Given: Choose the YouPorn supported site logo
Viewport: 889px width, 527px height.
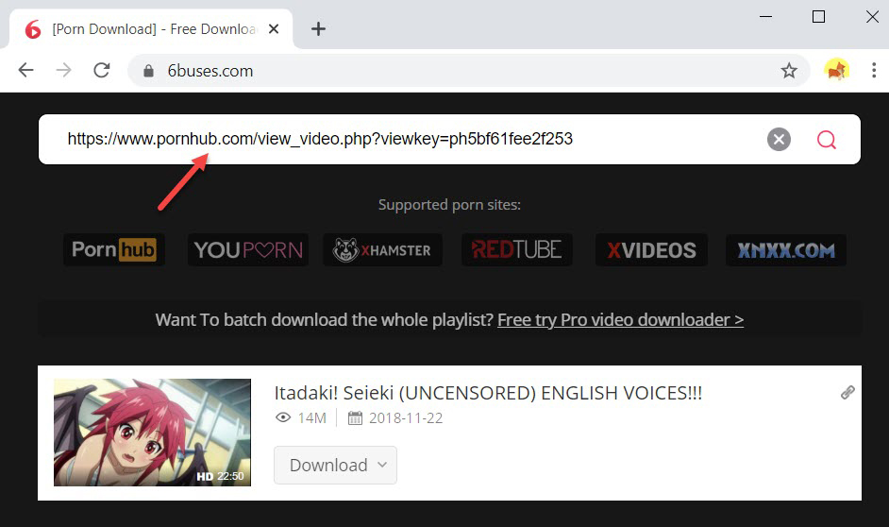Looking at the screenshot, I should pos(248,249).
